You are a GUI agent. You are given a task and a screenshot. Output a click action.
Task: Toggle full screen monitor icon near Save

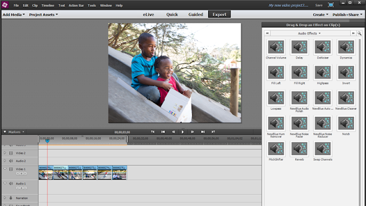[x=331, y=5]
